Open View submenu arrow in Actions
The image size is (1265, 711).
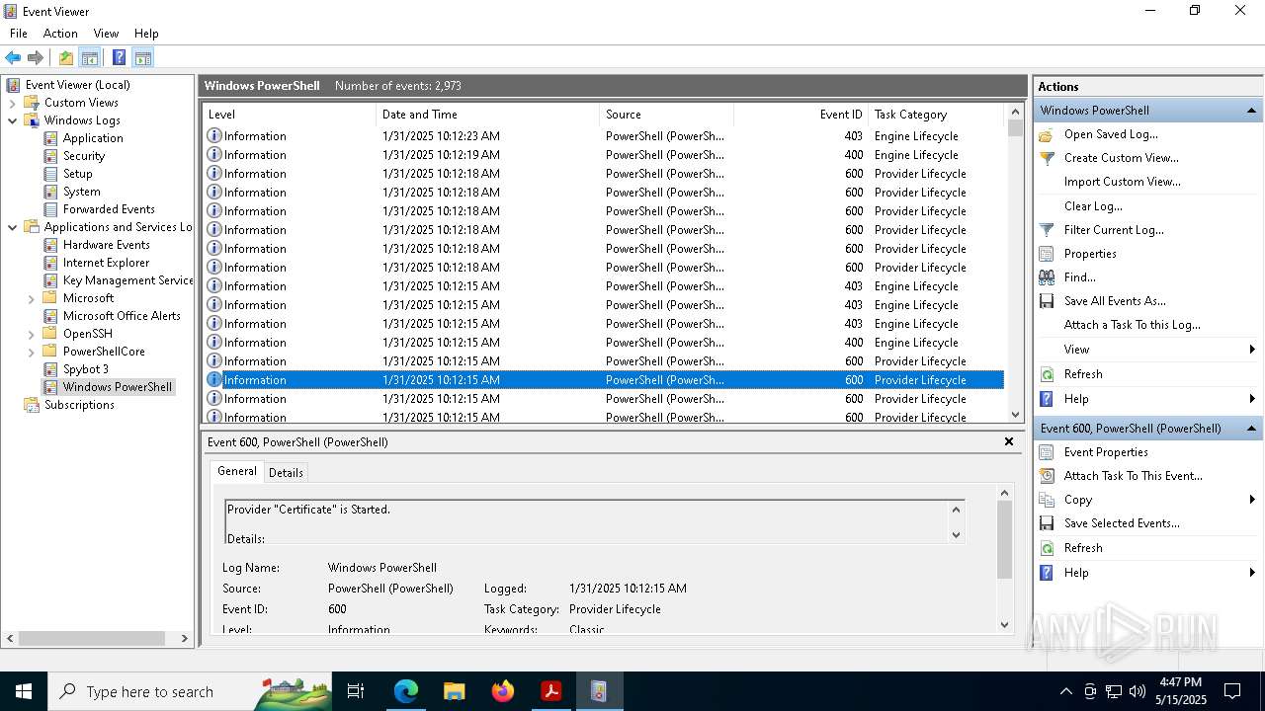[x=1252, y=350]
